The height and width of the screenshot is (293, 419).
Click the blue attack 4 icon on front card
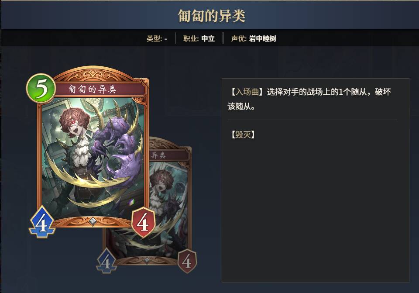click(x=41, y=222)
